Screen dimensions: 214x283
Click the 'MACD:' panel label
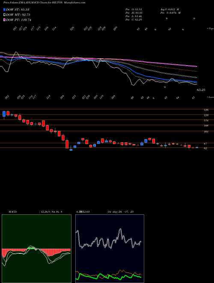[x=13, y=212]
